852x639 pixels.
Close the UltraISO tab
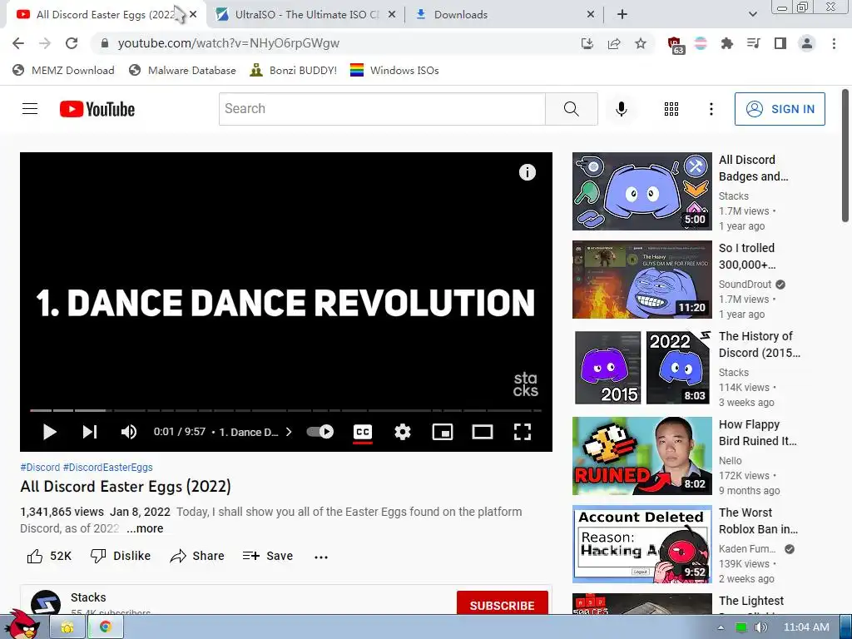(392, 15)
